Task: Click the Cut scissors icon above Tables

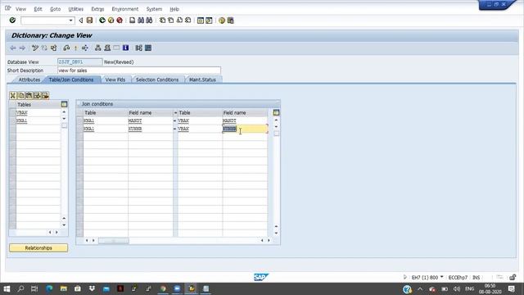Action: 13,96
